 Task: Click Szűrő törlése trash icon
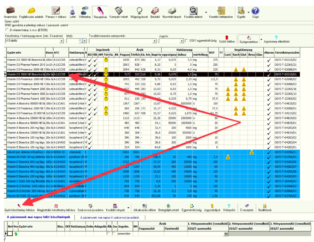pos(227,37)
